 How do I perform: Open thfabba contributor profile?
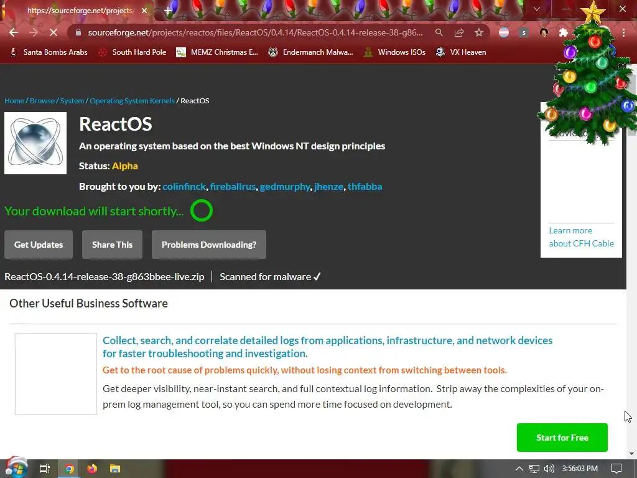coord(365,187)
